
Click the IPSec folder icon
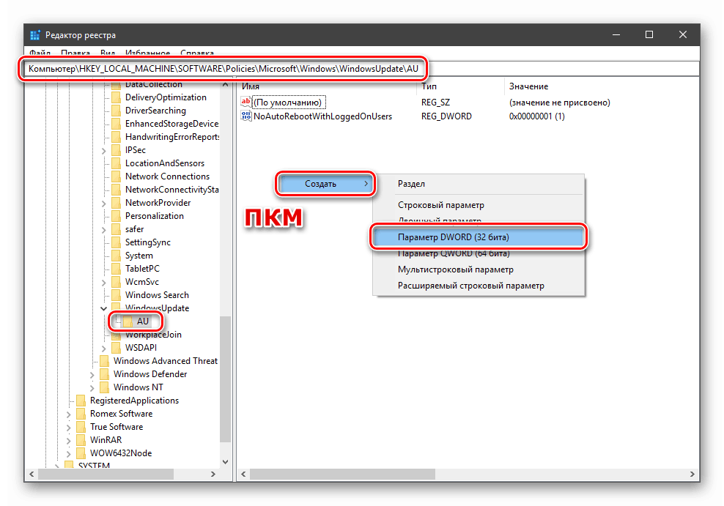[x=117, y=150]
